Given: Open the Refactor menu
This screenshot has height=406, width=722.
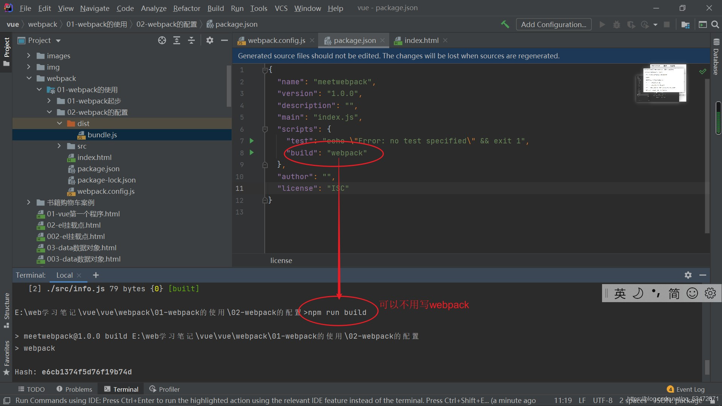Looking at the screenshot, I should tap(187, 8).
